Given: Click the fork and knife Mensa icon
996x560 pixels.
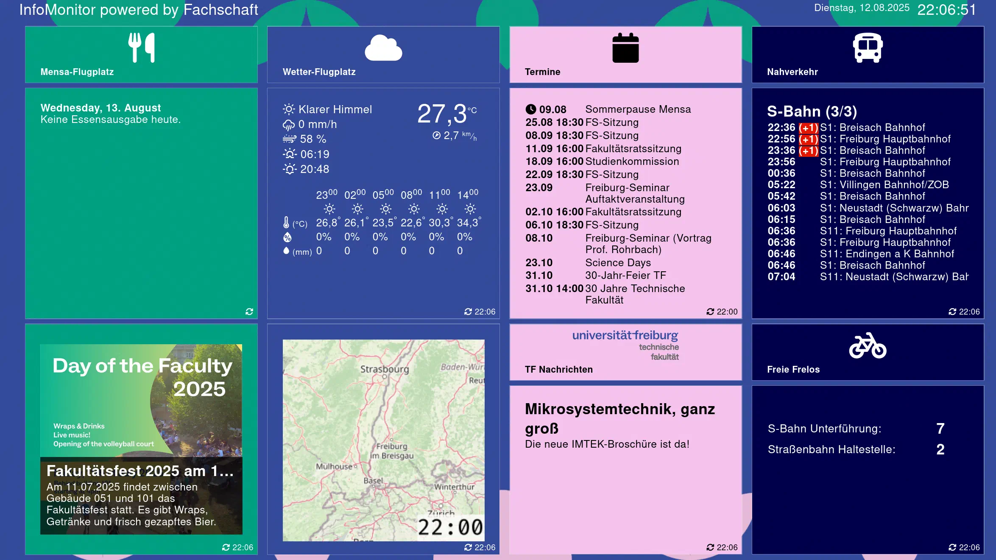Looking at the screenshot, I should pos(142,47).
